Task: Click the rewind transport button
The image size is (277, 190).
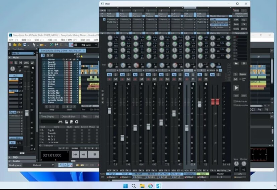Action: point(83,154)
